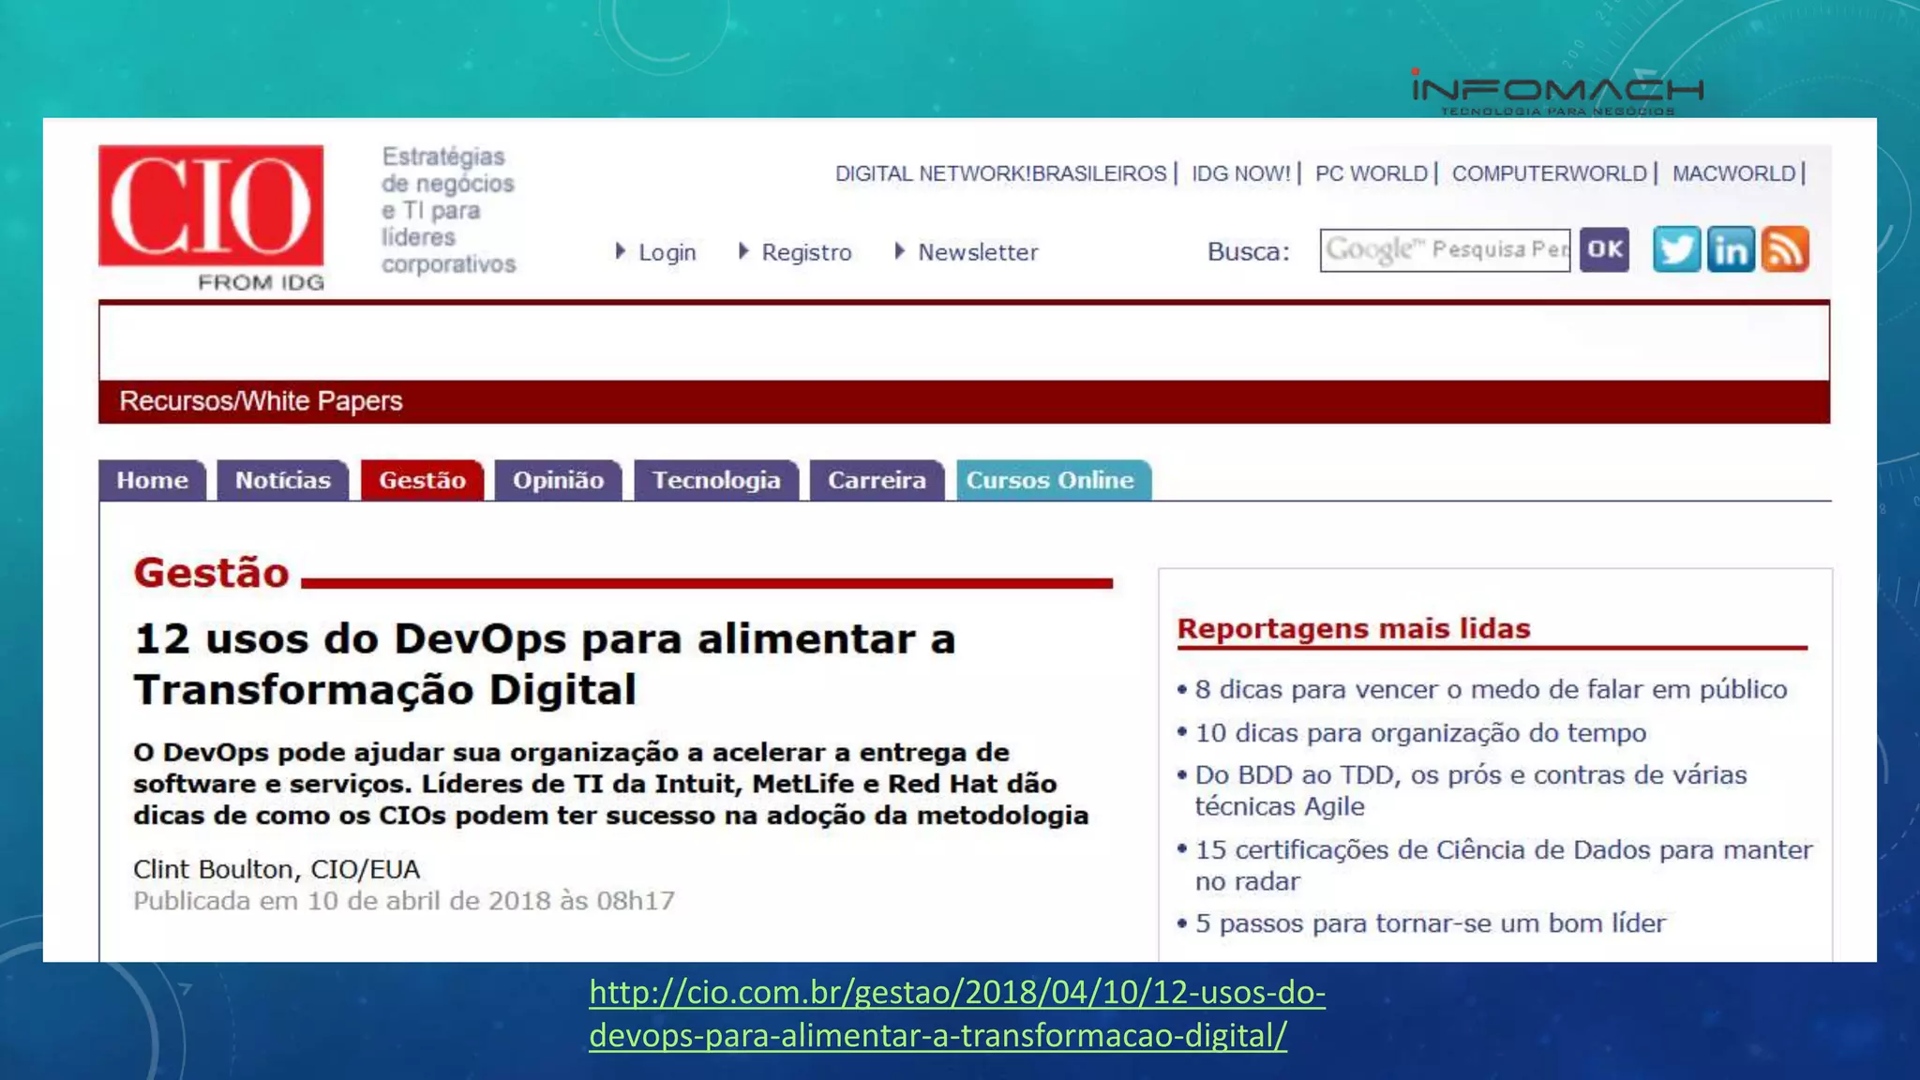Open the RSS feed icon
Viewport: 1920px width, 1080px height.
click(x=1785, y=249)
